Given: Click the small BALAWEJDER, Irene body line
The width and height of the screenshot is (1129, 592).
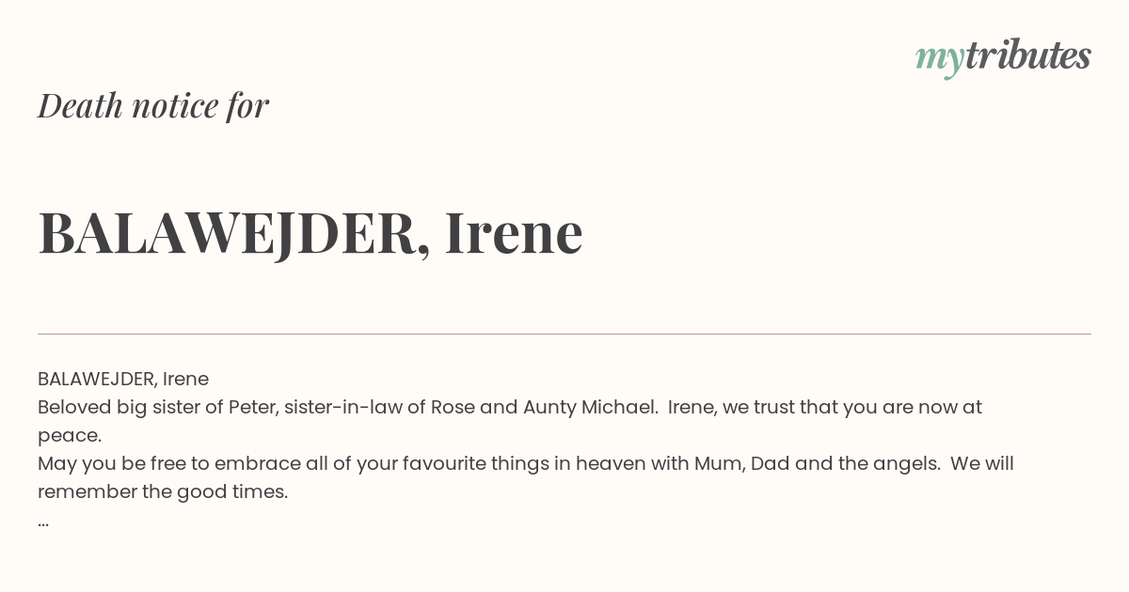Looking at the screenshot, I should [x=123, y=379].
